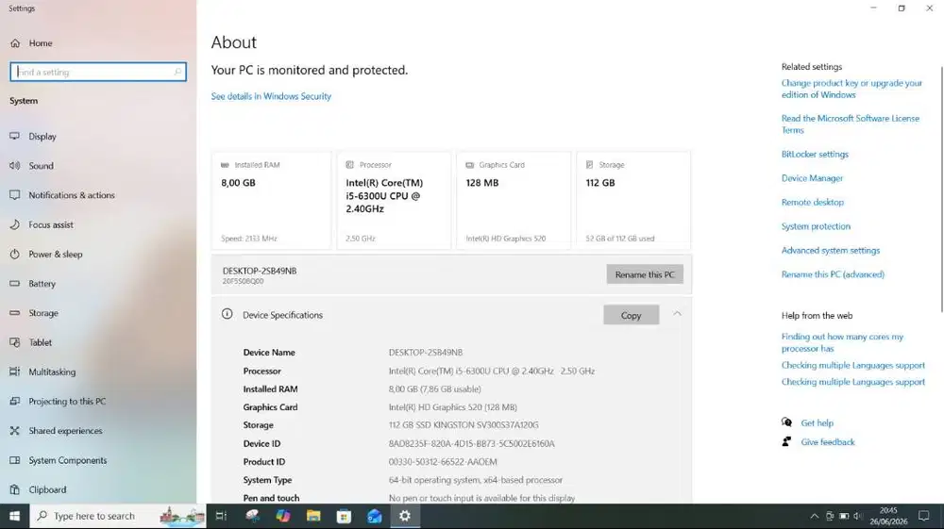
Task: Click the Installed RAM card
Action: click(271, 200)
